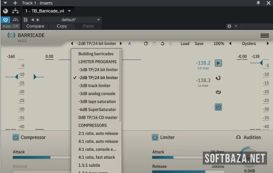Enable Audition headphone monitoring
This screenshot has width=273, height=173.
[x=248, y=137]
